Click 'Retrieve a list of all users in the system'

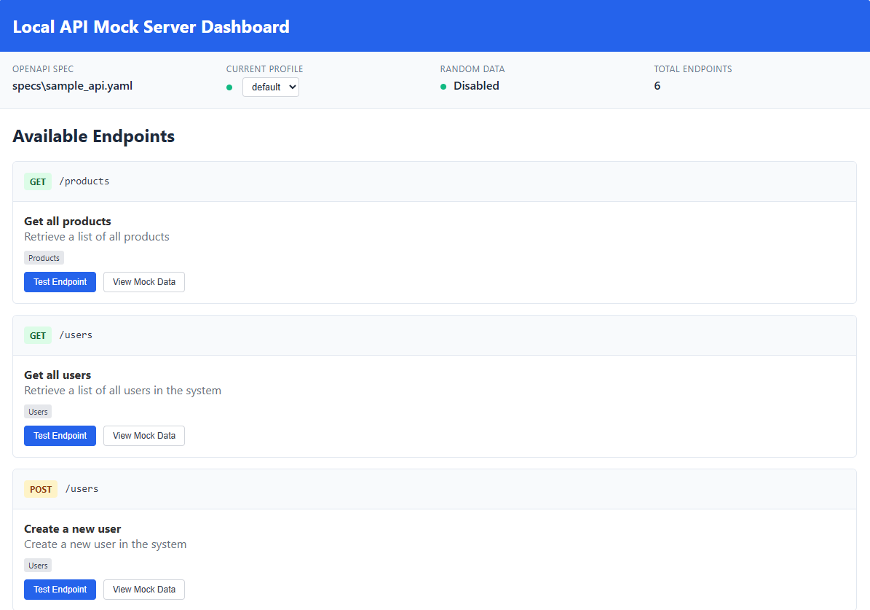click(122, 391)
